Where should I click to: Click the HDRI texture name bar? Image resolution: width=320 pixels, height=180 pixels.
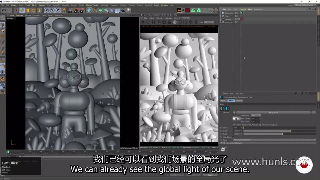(x=273, y=112)
